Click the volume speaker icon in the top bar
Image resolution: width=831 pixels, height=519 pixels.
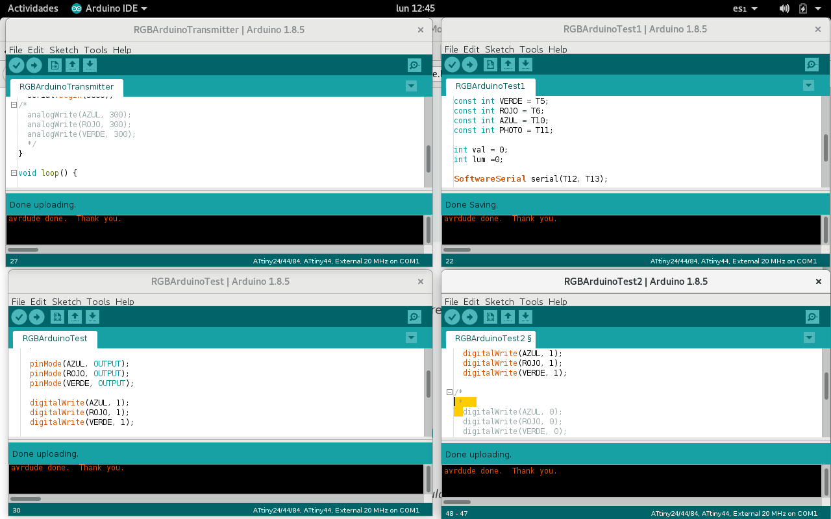pyautogui.click(x=784, y=8)
